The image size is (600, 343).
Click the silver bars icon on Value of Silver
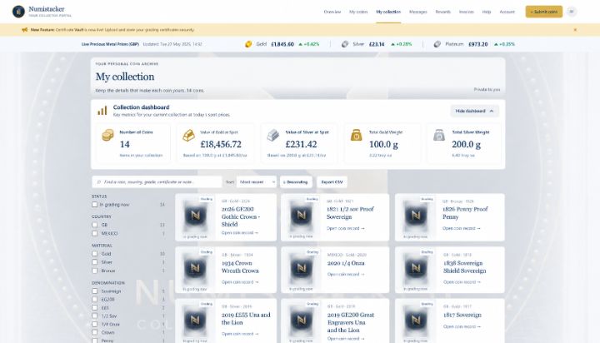pos(272,135)
